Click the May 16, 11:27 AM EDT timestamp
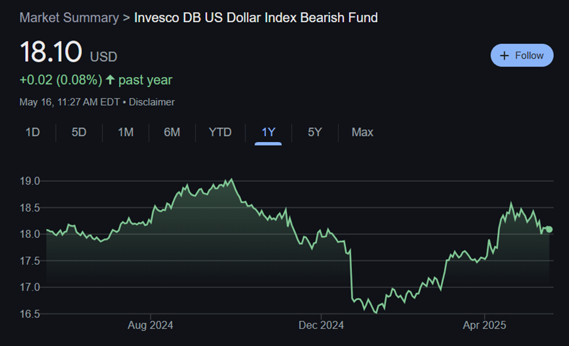The image size is (569, 346). point(70,102)
